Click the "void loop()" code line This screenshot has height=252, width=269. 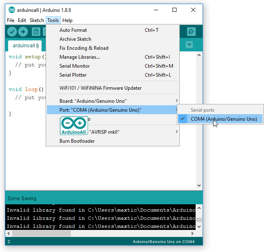point(26,89)
